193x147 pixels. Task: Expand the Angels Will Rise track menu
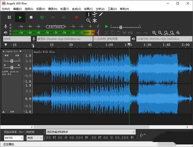pos(21,51)
